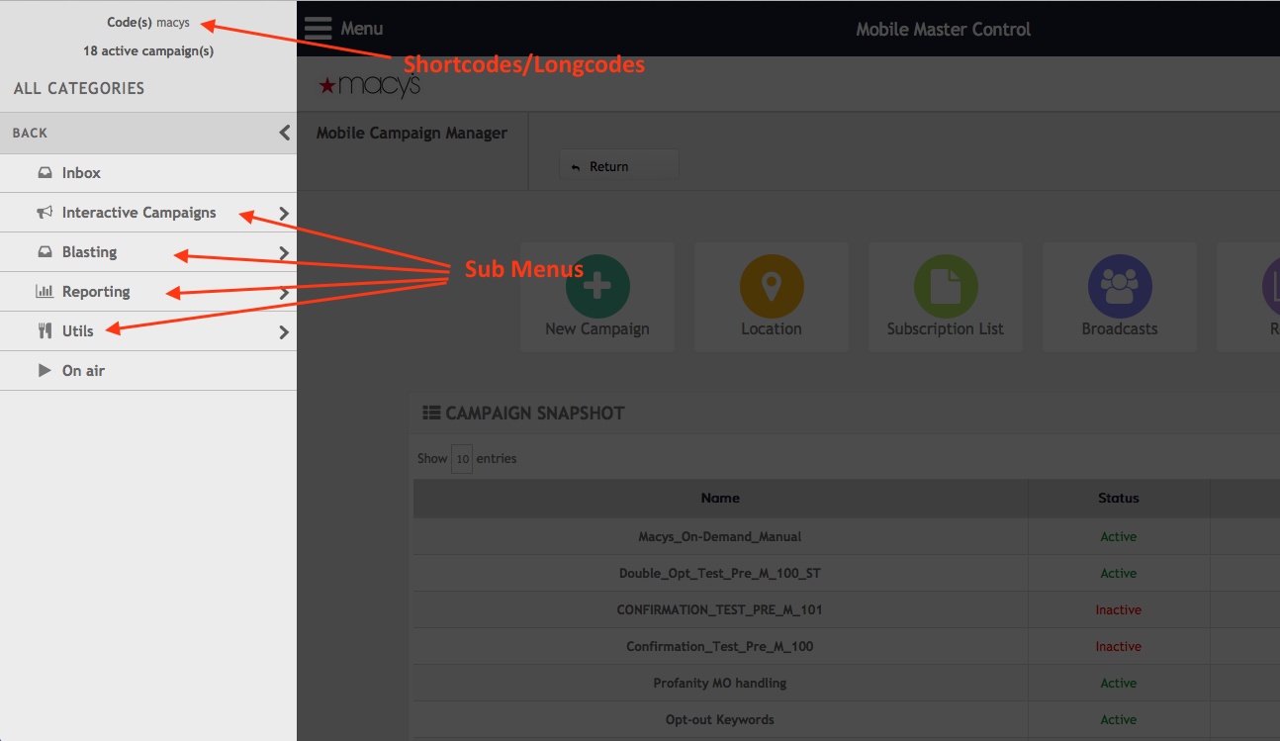Click the Utils fork and knife icon
Screen dimensions: 1280x741
click(x=45, y=331)
